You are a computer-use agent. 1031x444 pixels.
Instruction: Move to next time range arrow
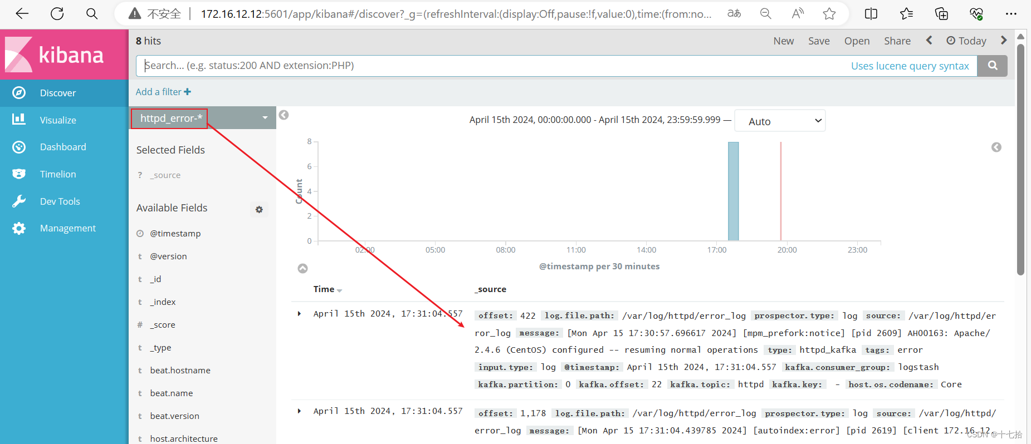pos(1004,40)
